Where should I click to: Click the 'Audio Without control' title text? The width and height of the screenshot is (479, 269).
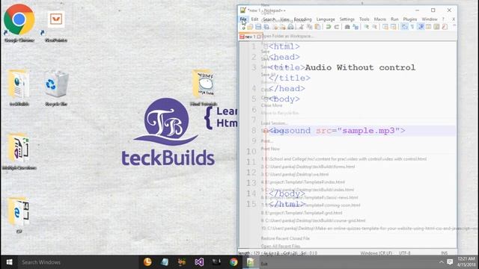click(x=360, y=67)
